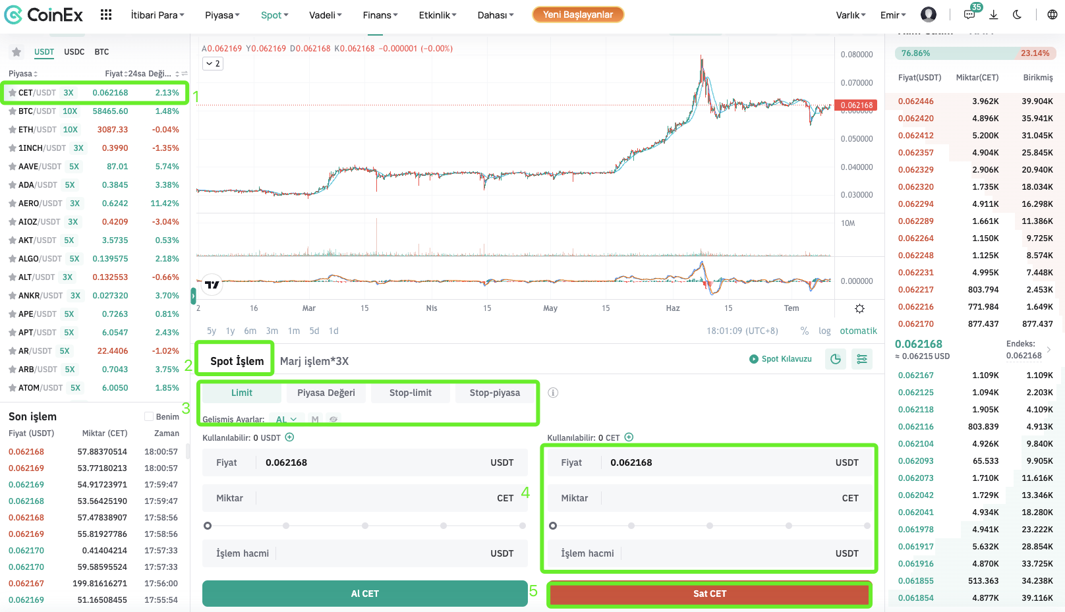
Task: Select Stop-piyasa order type tab
Action: pyautogui.click(x=495, y=393)
